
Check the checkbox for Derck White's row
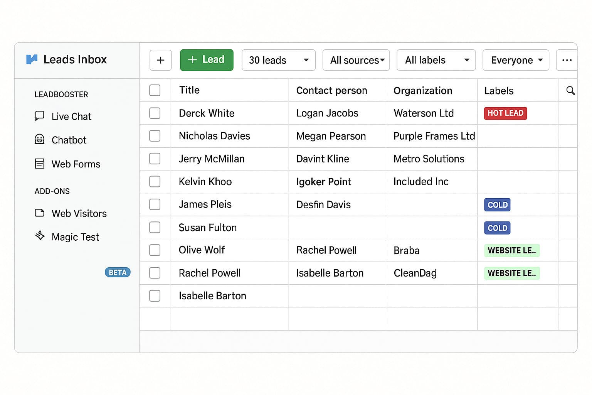click(155, 113)
